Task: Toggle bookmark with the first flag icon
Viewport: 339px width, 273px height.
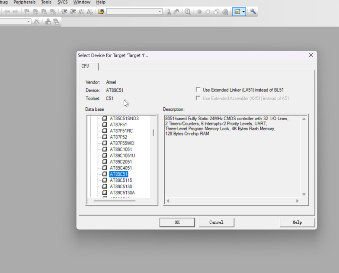Action: 27,12
